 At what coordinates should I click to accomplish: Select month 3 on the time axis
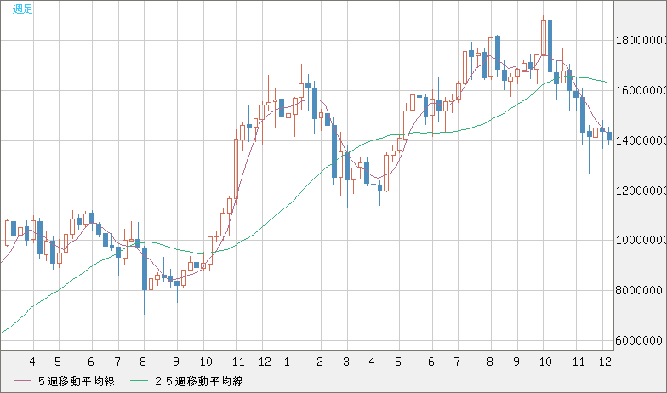click(346, 361)
